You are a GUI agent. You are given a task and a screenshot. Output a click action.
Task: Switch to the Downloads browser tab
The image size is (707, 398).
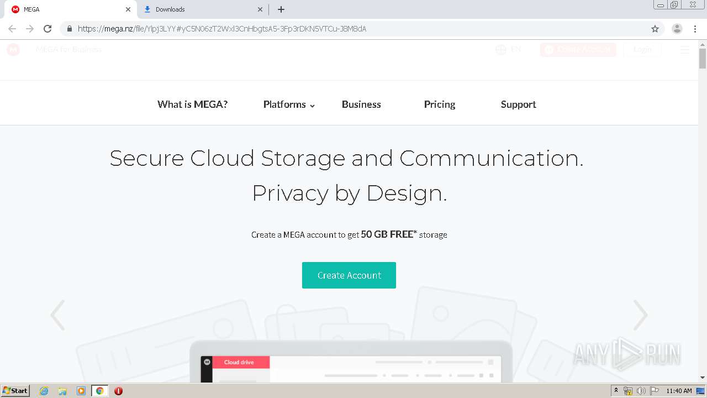(202, 9)
